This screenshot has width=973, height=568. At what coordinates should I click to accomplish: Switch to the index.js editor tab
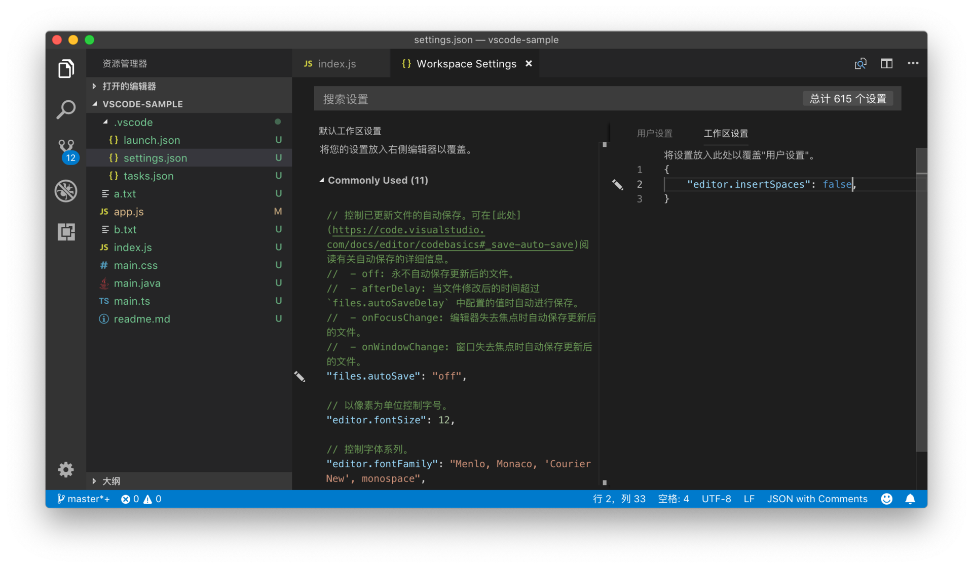click(x=336, y=64)
